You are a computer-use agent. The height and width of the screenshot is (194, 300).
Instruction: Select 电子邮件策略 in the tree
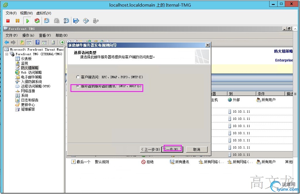tap(31, 77)
